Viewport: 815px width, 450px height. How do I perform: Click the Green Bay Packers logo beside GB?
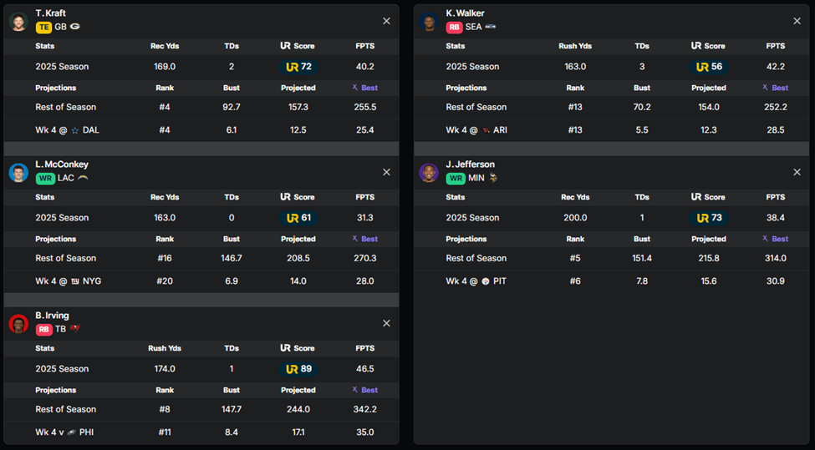coord(75,27)
